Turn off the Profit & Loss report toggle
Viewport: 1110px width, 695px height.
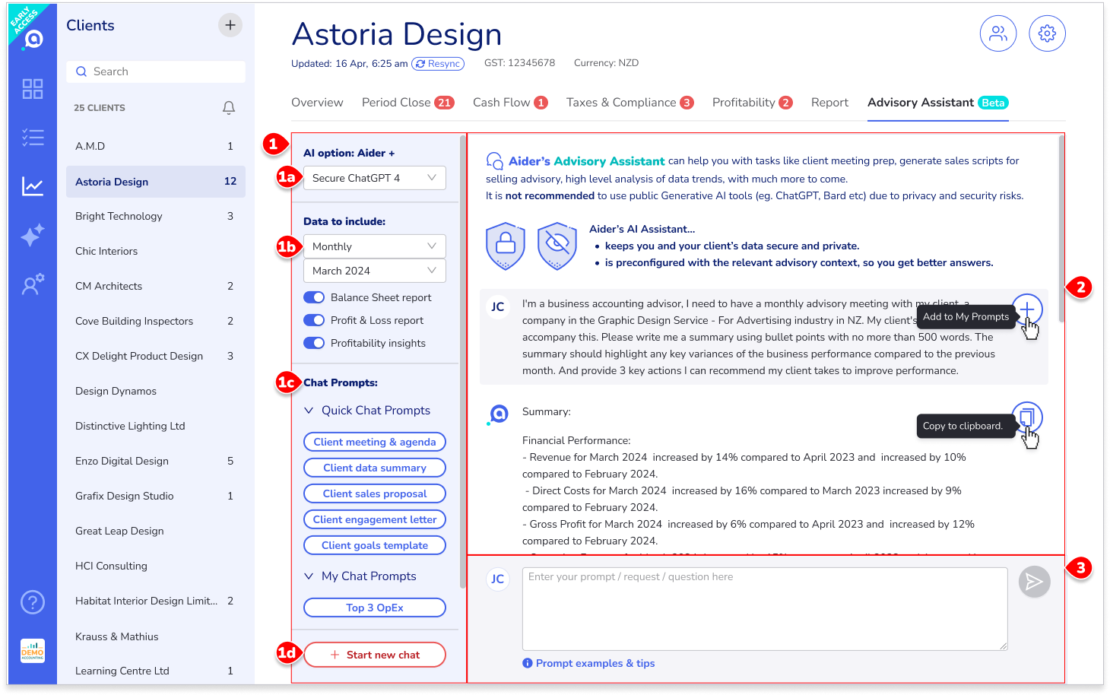314,320
